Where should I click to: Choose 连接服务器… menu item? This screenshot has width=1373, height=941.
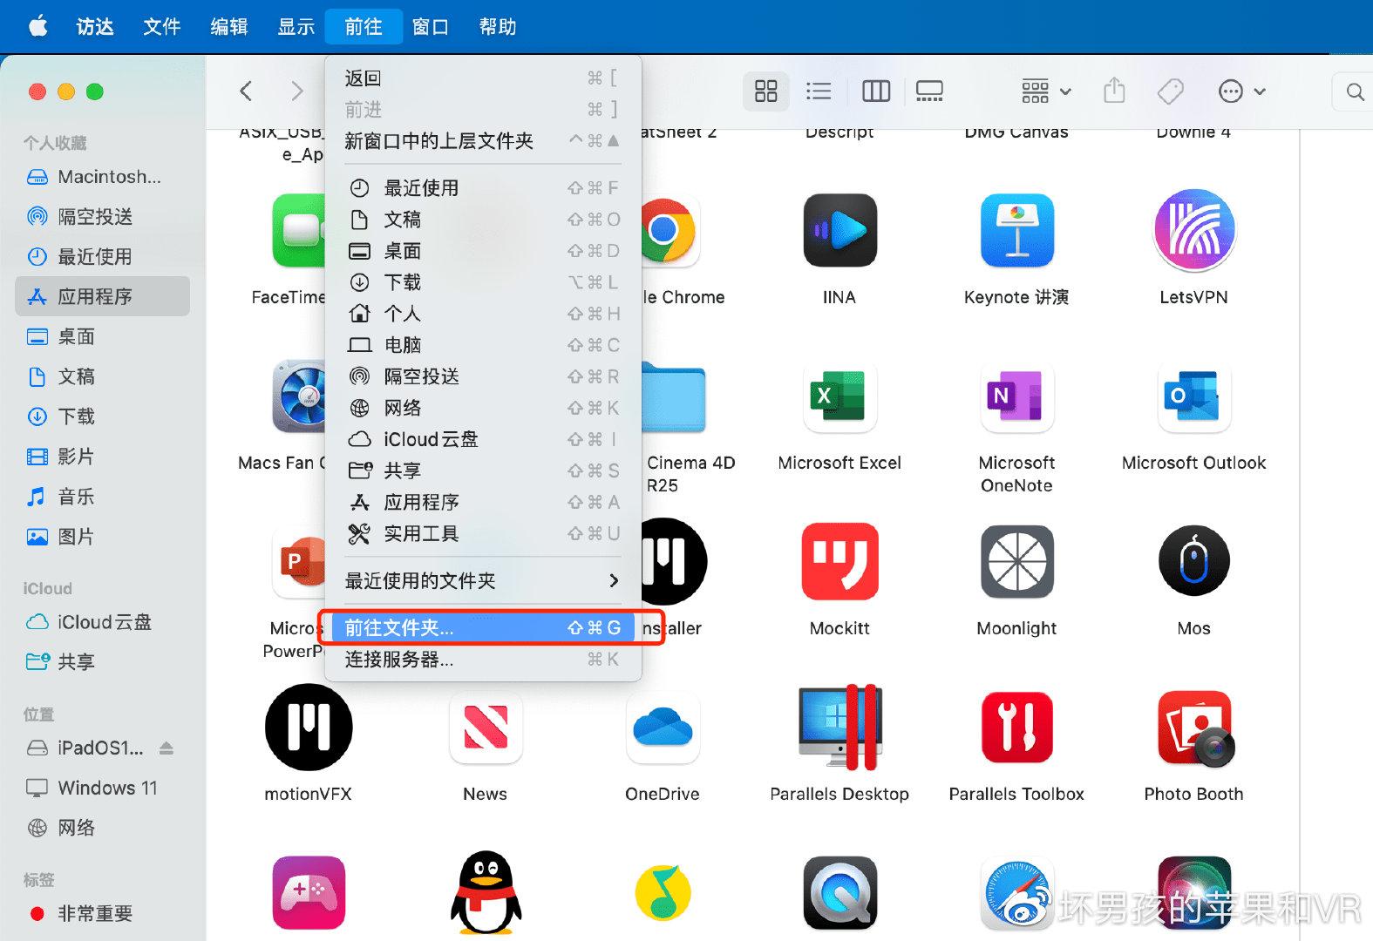[483, 659]
